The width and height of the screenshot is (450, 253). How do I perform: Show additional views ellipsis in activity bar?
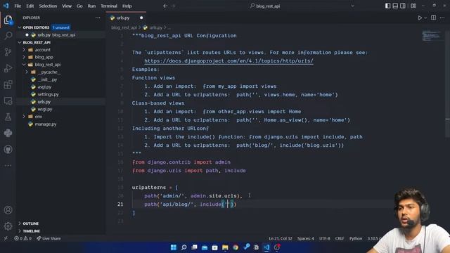8,166
